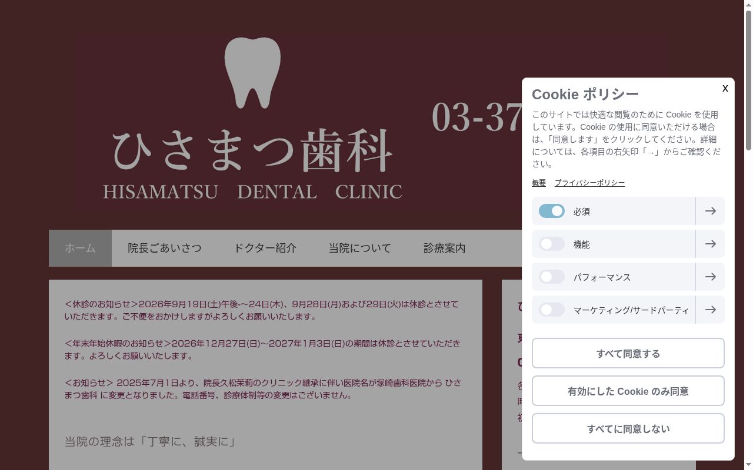Close the Cookie policy dialog with the x

point(725,88)
